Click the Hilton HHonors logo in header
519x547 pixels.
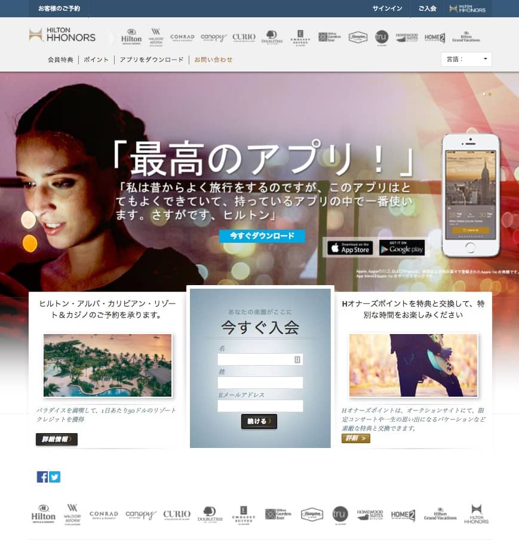point(63,35)
